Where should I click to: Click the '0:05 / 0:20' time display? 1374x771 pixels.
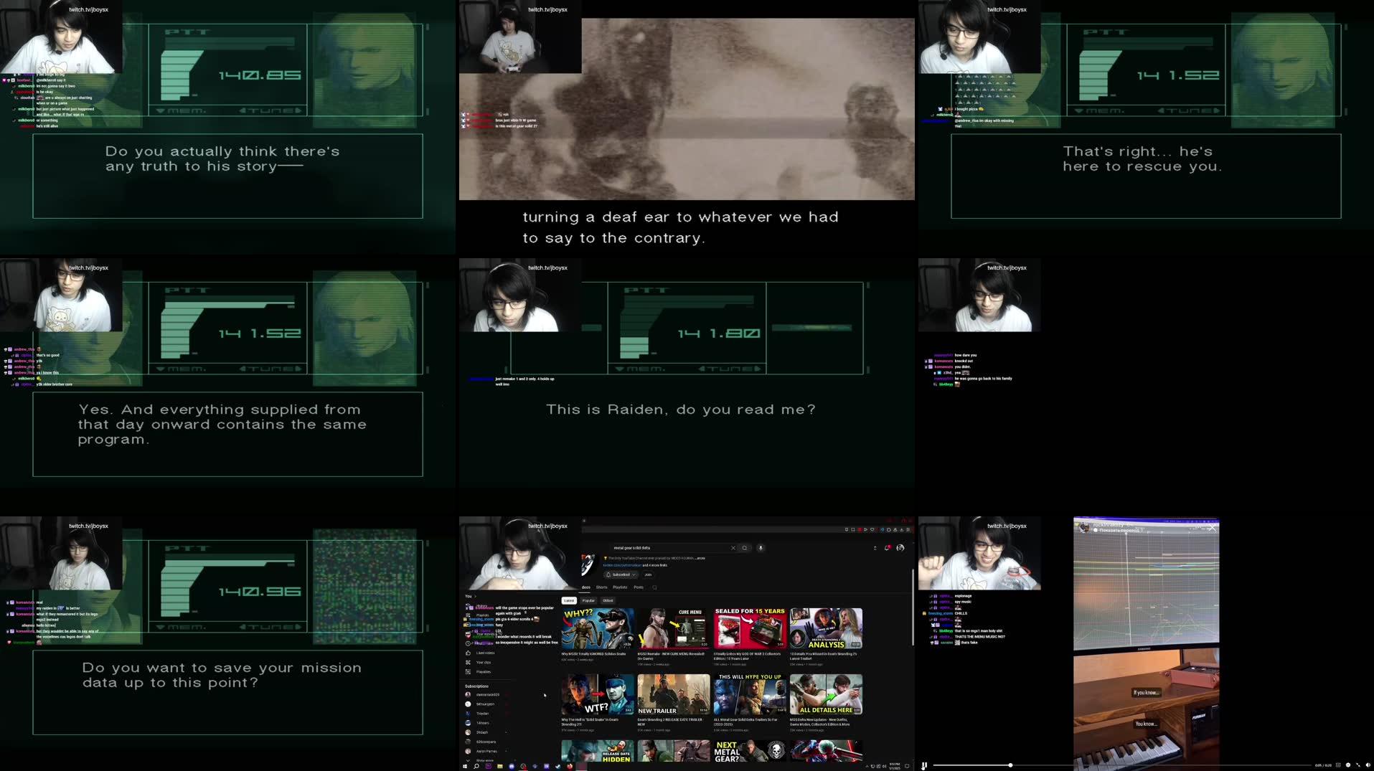(1323, 765)
